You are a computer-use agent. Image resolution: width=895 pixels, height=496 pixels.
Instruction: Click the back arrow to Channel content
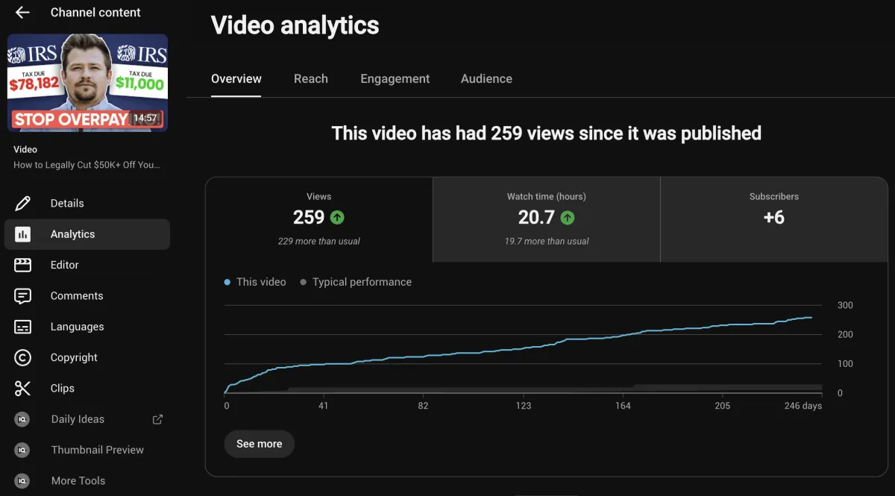22,13
